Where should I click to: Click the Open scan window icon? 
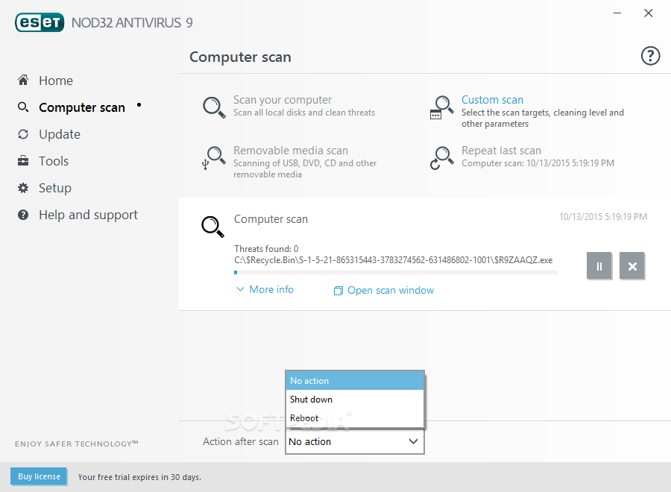(338, 291)
